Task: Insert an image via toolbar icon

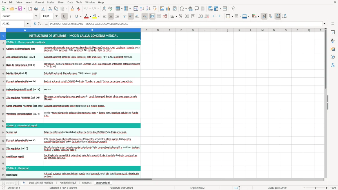Action: click(162, 9)
